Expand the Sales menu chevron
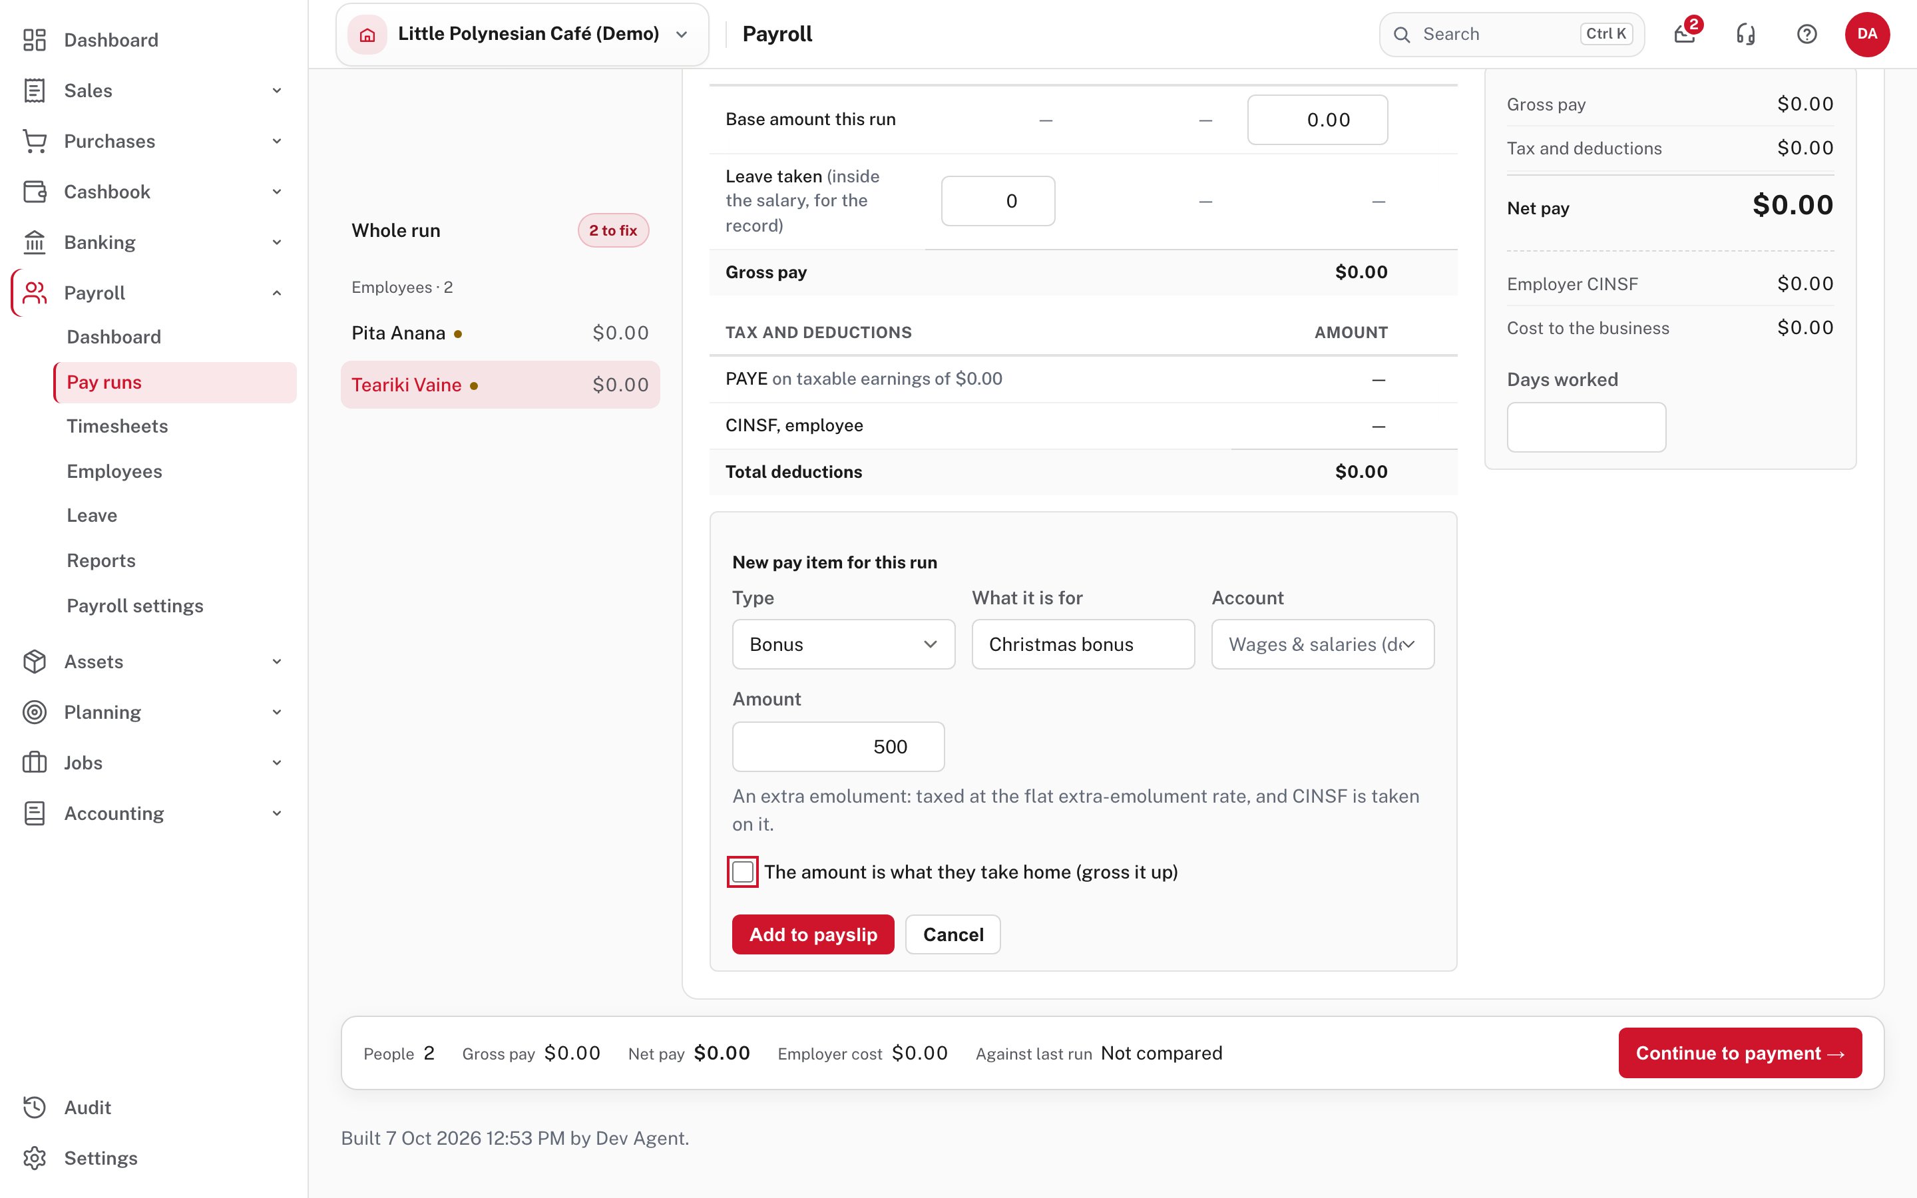 point(276,91)
